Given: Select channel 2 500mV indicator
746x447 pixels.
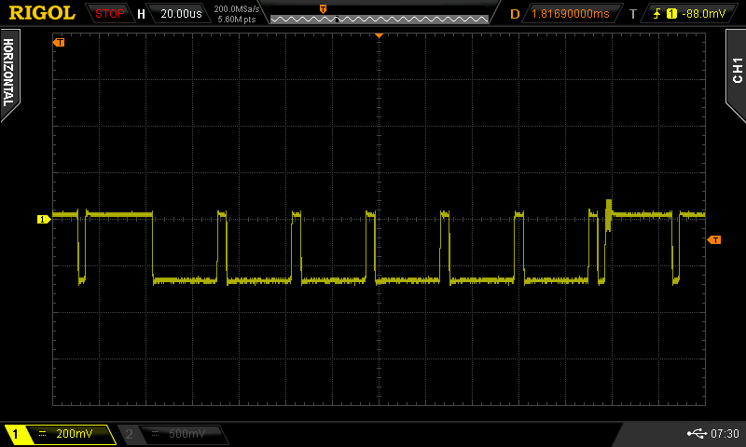Looking at the screenshot, I should point(173,434).
